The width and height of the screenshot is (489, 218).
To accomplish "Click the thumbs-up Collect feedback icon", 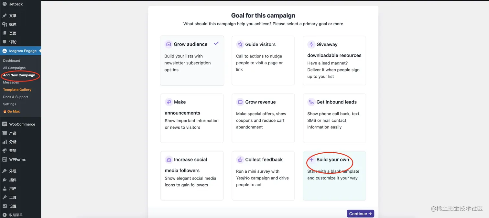I will (x=240, y=159).
